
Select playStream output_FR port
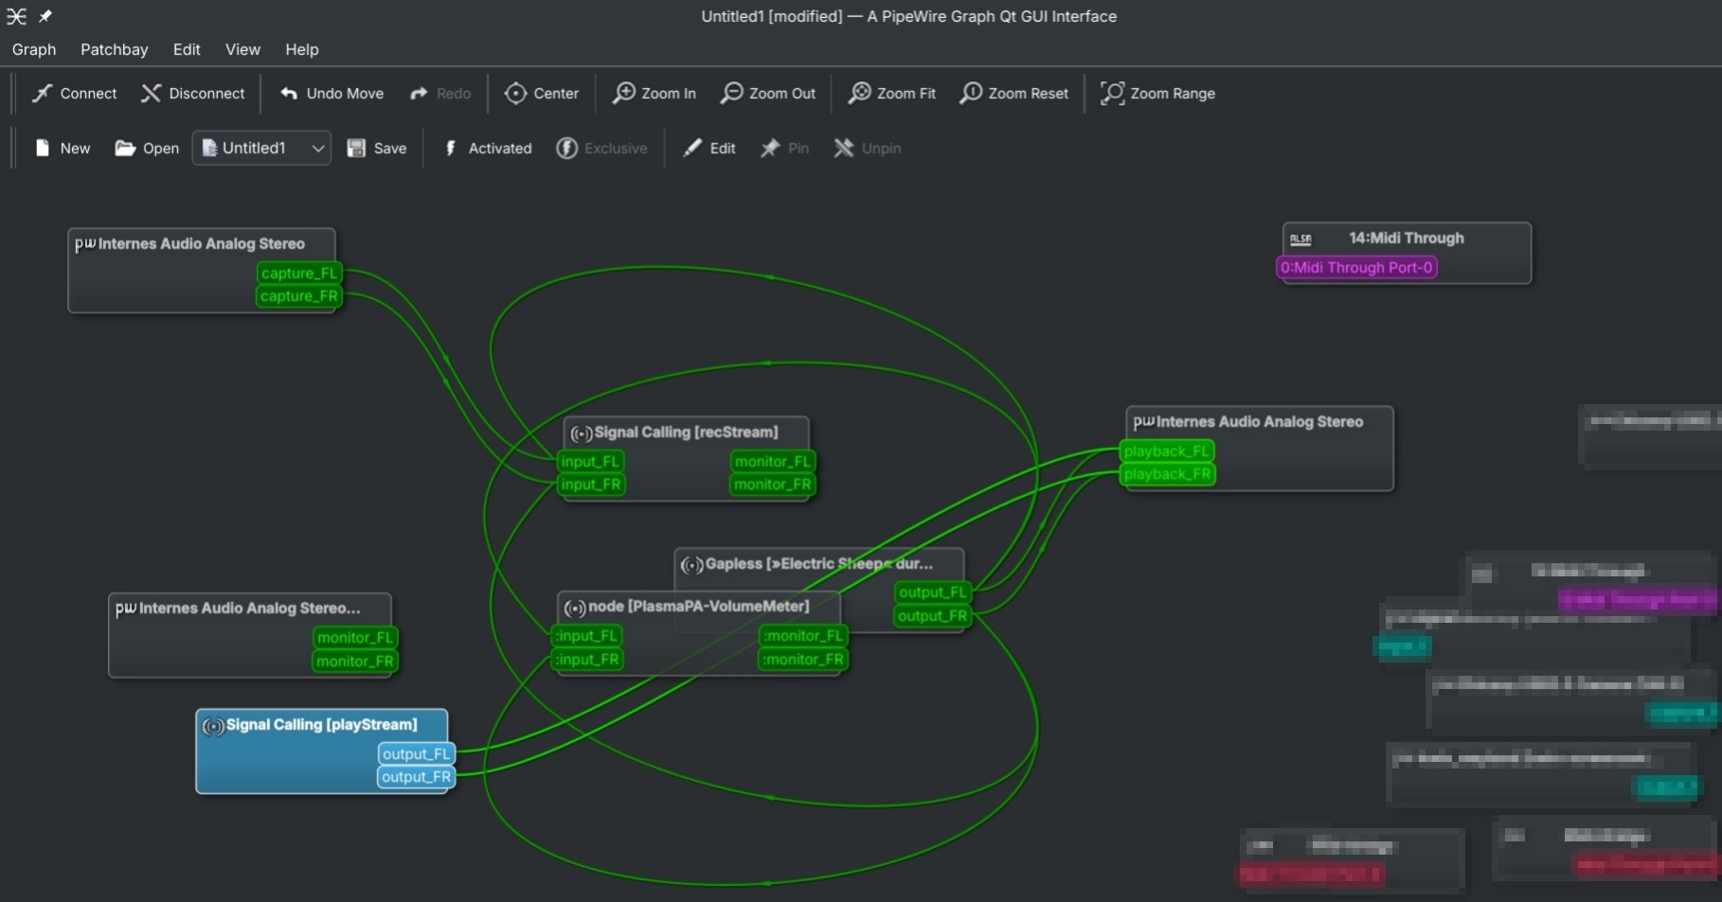(x=417, y=777)
